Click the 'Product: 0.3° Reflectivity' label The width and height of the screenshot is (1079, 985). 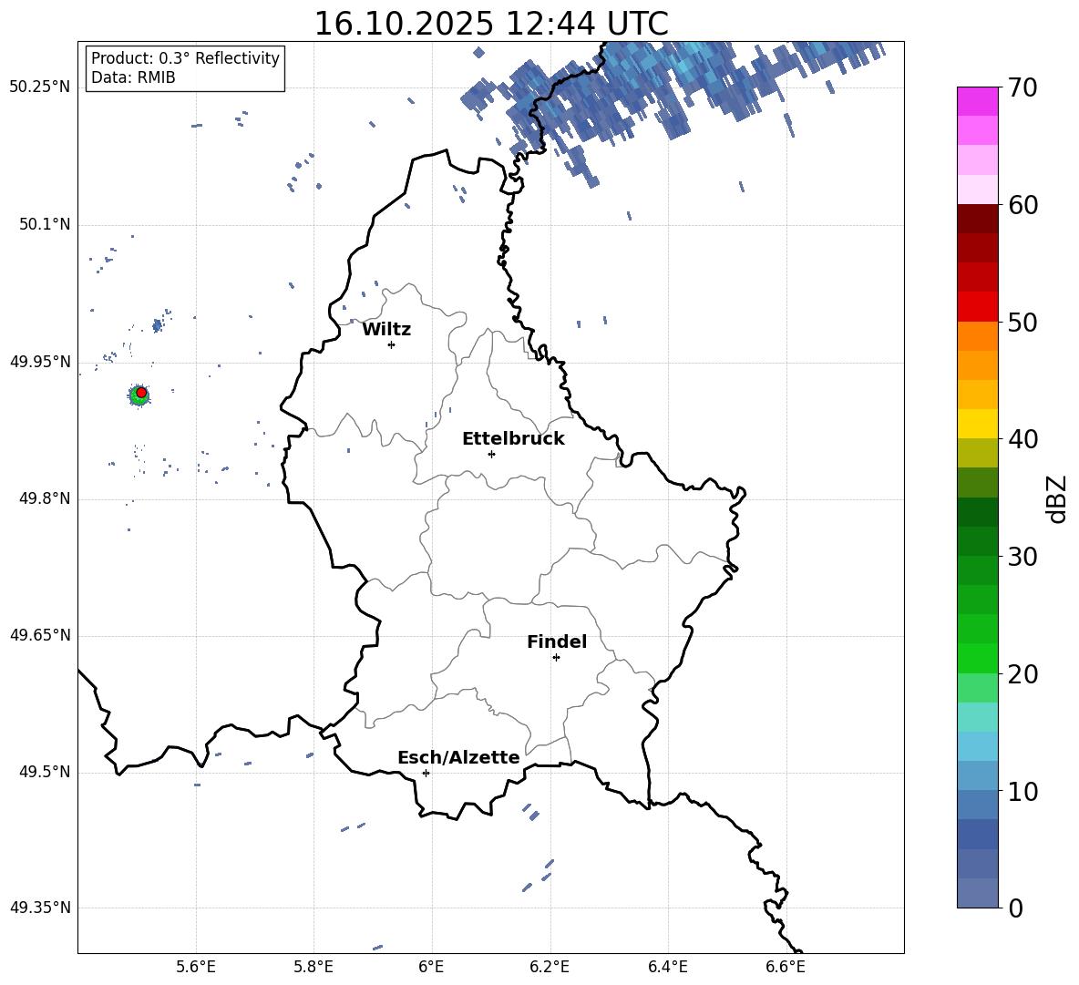185,57
